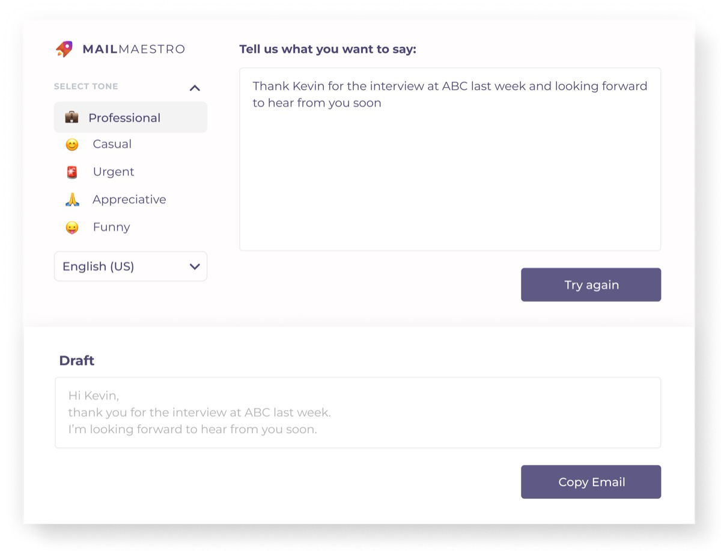The width and height of the screenshot is (721, 551).
Task: Choose the Casual tone label
Action: (x=112, y=144)
